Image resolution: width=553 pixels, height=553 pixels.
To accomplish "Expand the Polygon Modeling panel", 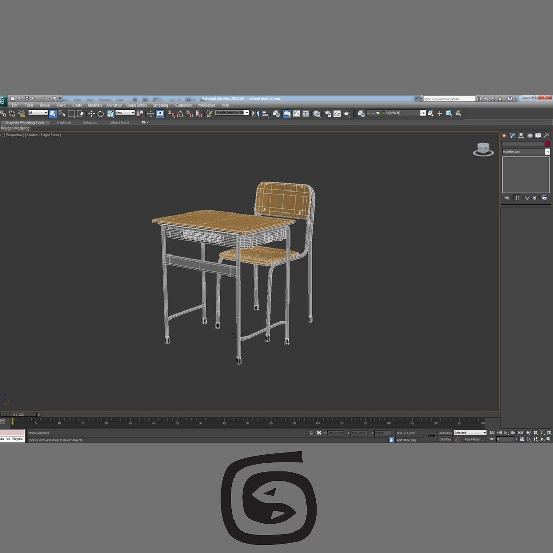I will pyautogui.click(x=15, y=129).
